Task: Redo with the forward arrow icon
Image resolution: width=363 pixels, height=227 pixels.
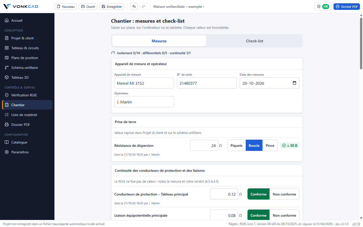Action: coord(143,7)
